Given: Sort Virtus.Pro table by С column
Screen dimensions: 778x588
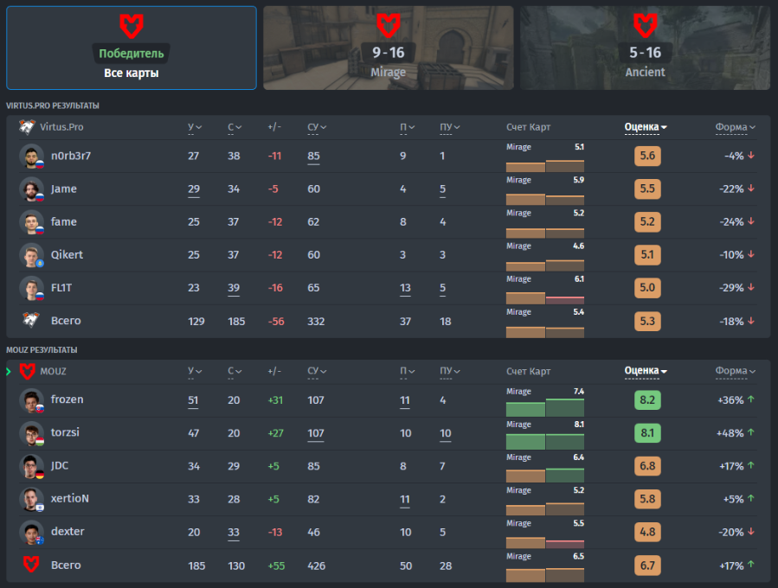Looking at the screenshot, I should coord(235,127).
